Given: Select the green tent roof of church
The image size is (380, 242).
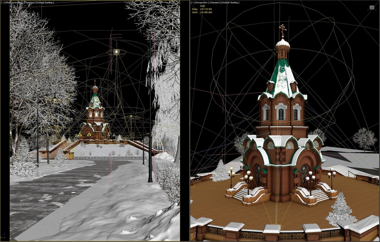Looking at the screenshot, I should click(282, 77).
